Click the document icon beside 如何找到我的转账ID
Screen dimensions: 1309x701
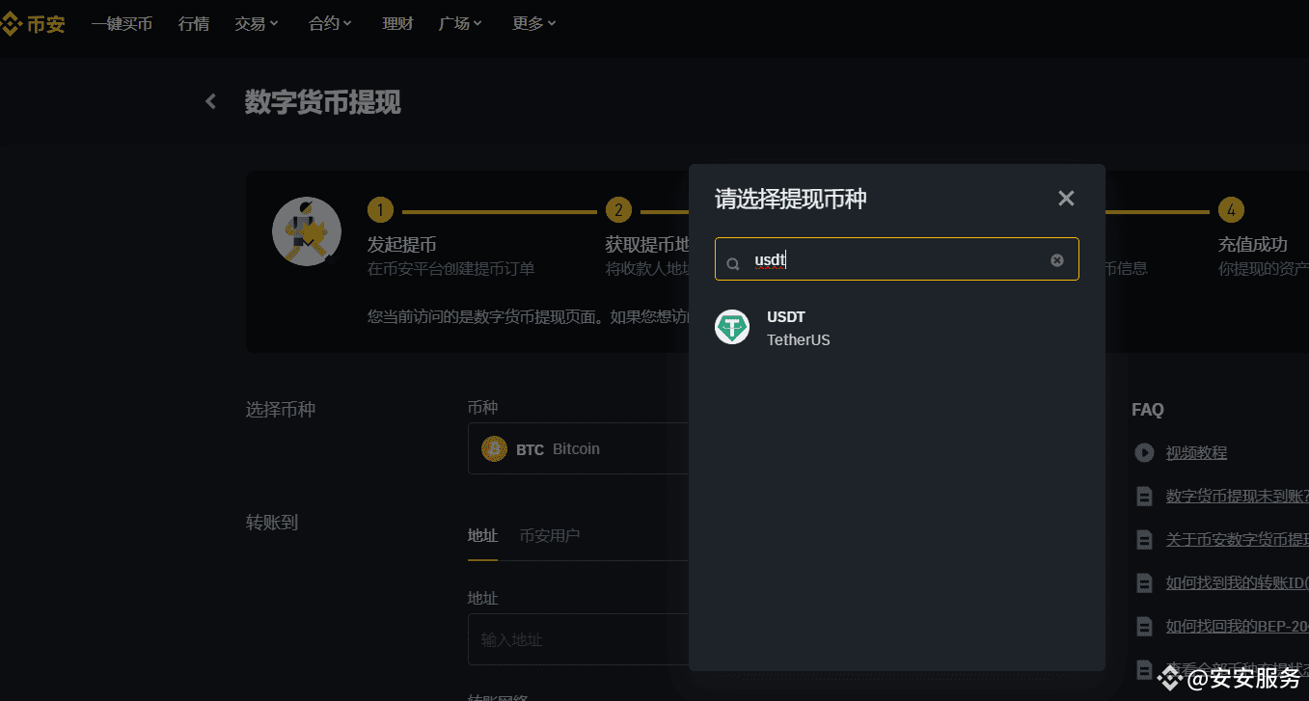click(1144, 583)
